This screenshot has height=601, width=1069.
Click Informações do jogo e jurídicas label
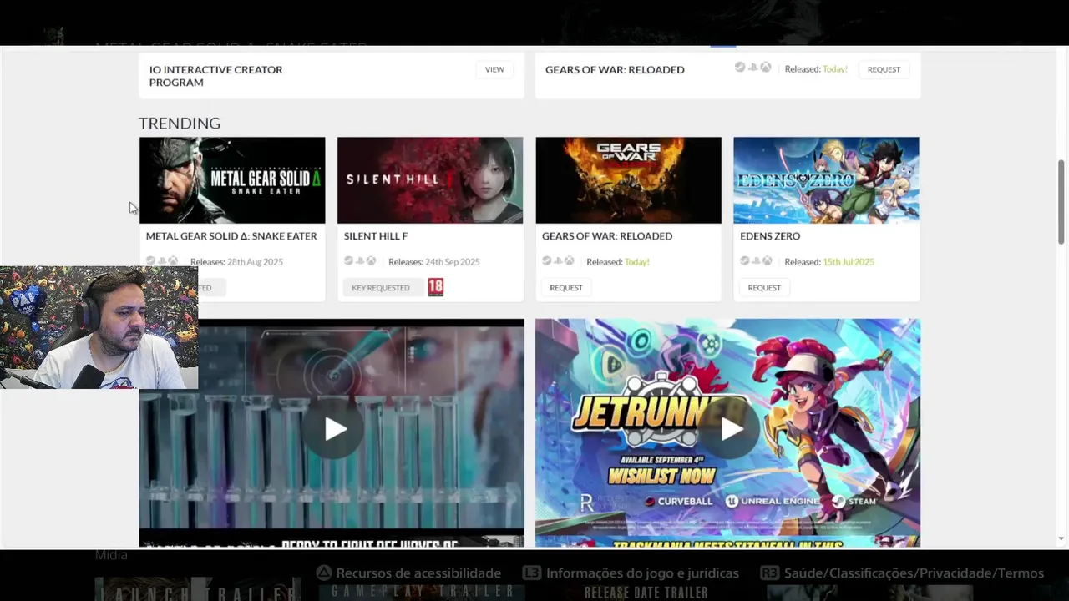[x=642, y=573]
